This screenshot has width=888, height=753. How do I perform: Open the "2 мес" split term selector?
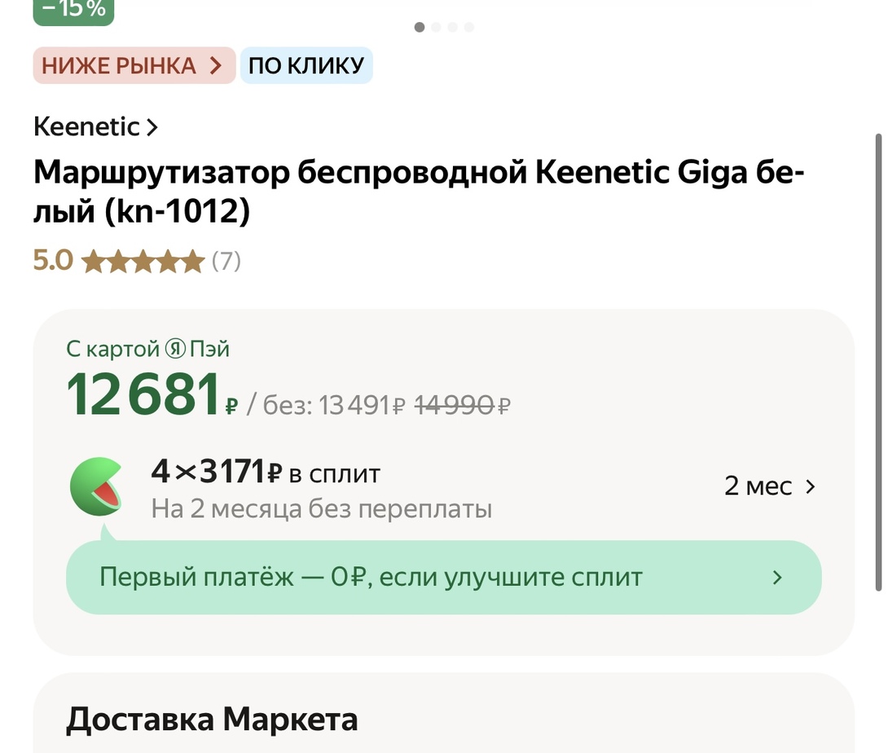click(x=769, y=487)
